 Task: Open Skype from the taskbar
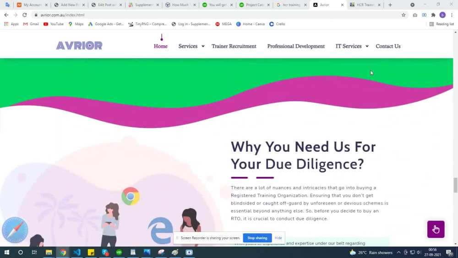tap(105, 252)
